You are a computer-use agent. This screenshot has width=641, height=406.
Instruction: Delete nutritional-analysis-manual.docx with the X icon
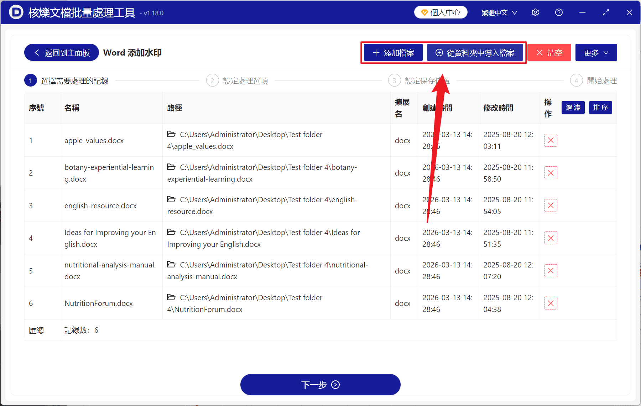(x=551, y=271)
